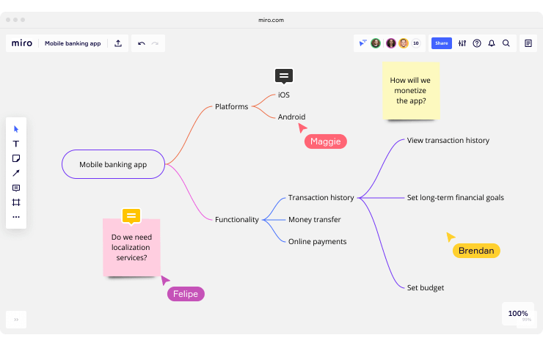Open board settings sliders icon
The height and width of the screenshot is (346, 543).
tap(462, 43)
